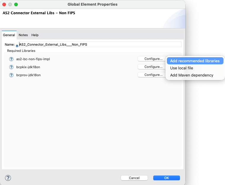Click the info marker beside the Name label
Screen dimensions: 225x185
[x=17, y=46]
